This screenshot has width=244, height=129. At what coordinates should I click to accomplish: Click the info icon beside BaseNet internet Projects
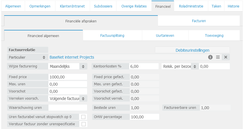(210, 57)
